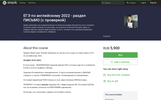
Task: Open the Catalog menu item
Action: click(22, 3)
